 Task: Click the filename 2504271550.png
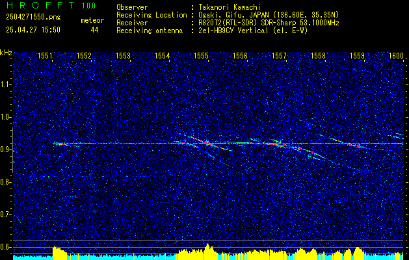33,18
